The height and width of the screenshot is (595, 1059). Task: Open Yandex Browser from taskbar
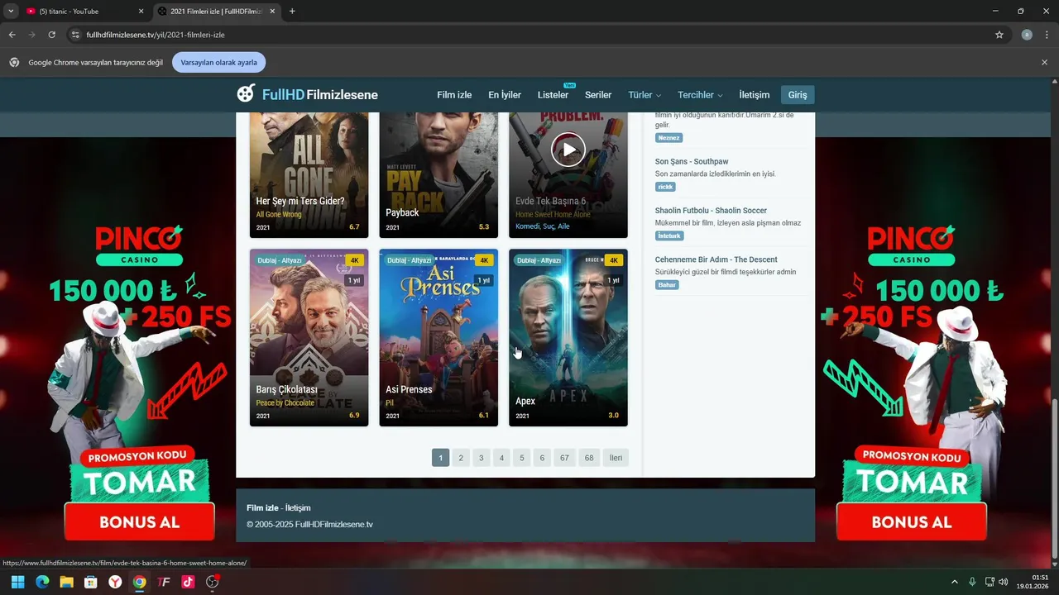115,582
